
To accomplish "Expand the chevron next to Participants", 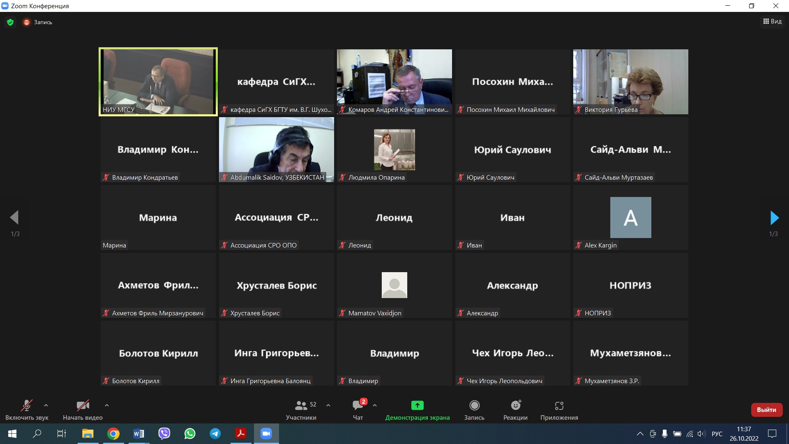I will click(x=328, y=405).
